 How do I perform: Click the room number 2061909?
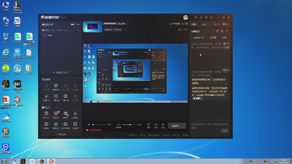click(121, 24)
